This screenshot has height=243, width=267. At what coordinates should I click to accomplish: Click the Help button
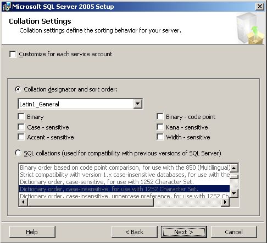click(x=32, y=232)
